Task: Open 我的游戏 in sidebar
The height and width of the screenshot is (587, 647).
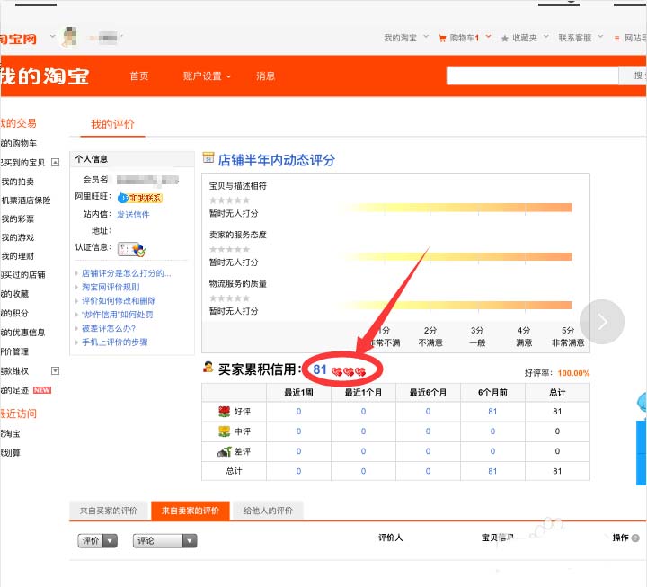Action: coord(17,237)
